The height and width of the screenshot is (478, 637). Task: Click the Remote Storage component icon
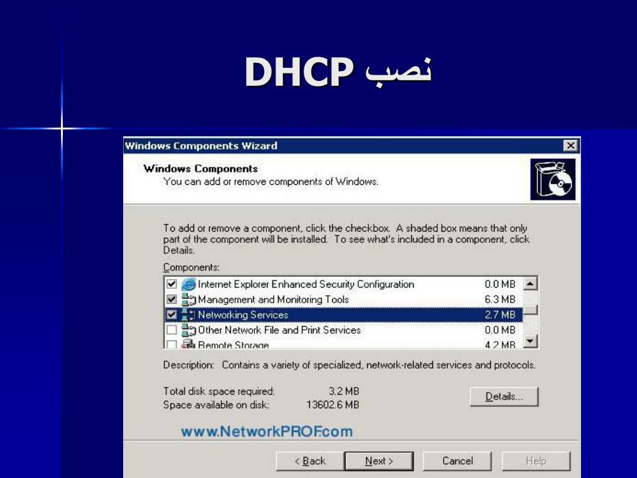(x=188, y=344)
